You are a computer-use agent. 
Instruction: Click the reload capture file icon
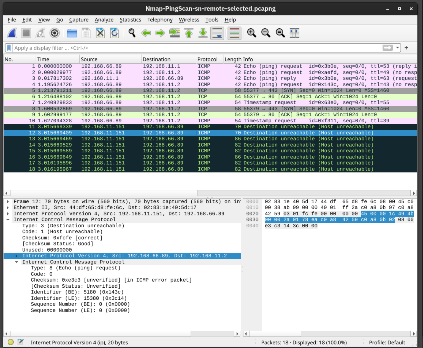tap(114, 33)
